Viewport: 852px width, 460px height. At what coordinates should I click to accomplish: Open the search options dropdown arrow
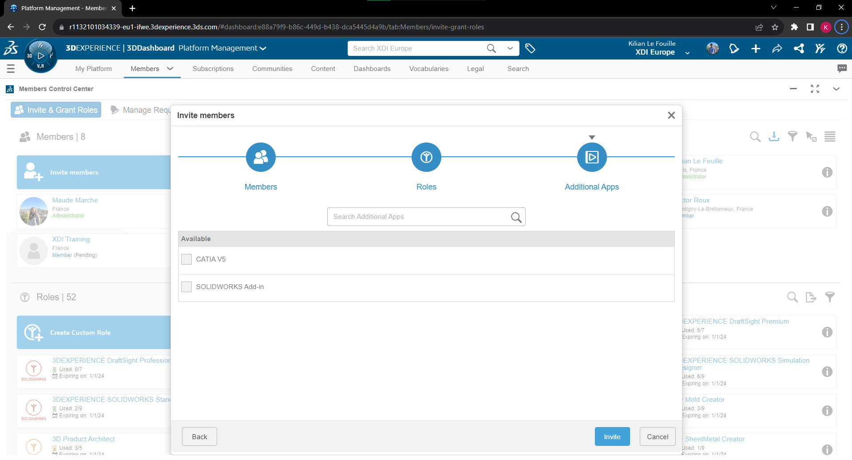tap(510, 48)
